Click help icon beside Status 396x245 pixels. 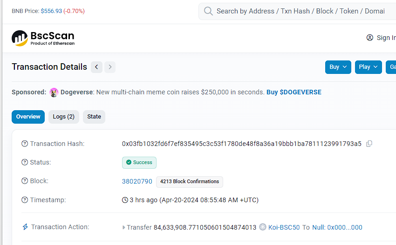coord(25,162)
